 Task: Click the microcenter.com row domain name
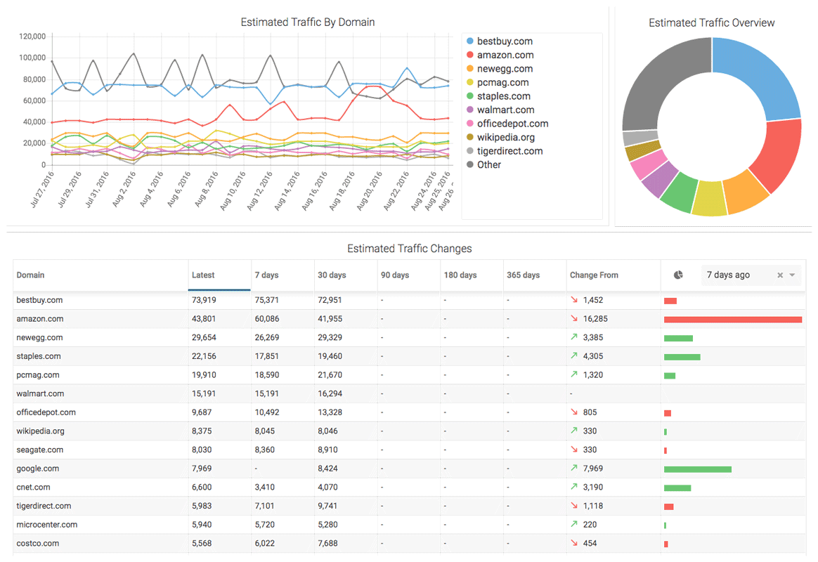[x=47, y=525]
